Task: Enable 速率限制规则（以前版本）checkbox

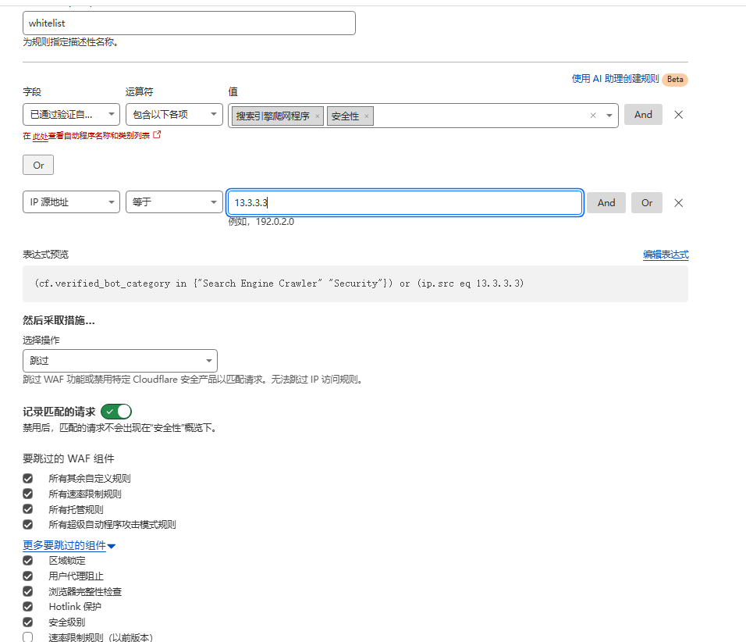Action: point(28,637)
